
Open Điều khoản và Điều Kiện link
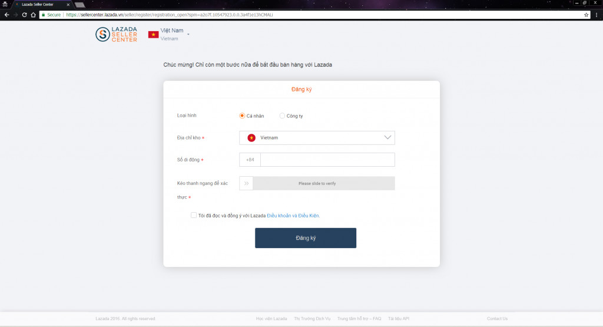[293, 216]
